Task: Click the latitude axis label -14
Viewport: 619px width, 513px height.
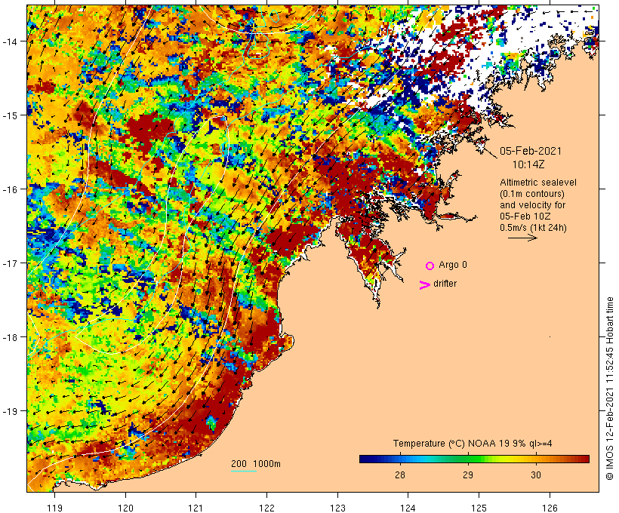Action: click(x=9, y=41)
